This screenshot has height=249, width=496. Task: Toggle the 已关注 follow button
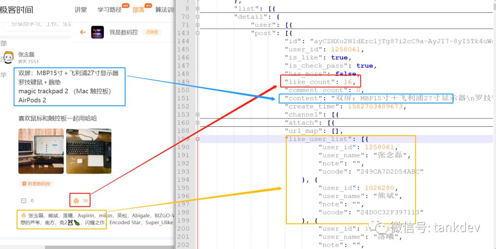coord(152,32)
